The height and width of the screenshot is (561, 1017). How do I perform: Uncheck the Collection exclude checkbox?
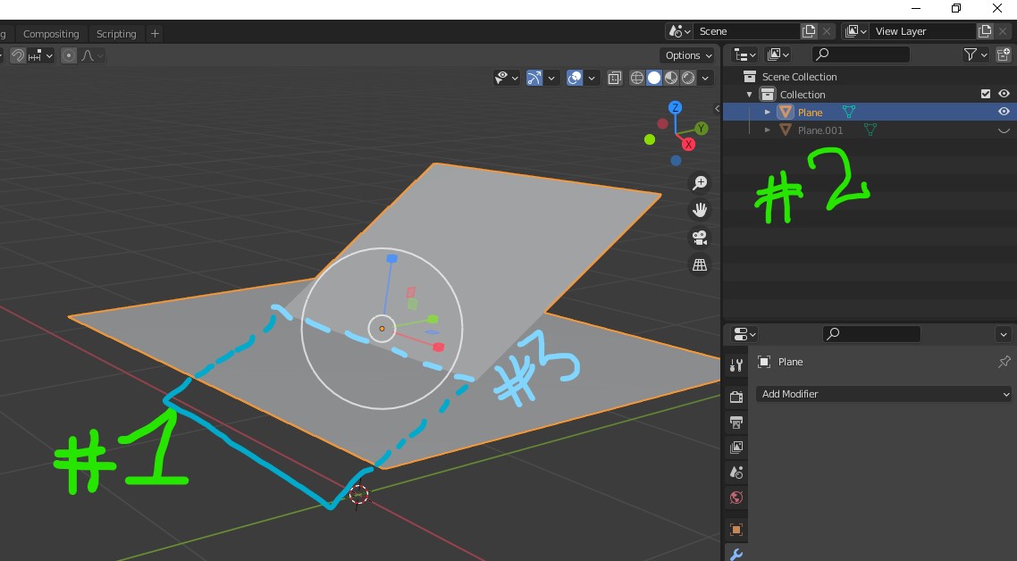tap(986, 94)
